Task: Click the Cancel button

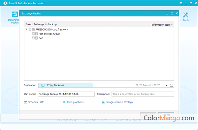Action: (166, 115)
